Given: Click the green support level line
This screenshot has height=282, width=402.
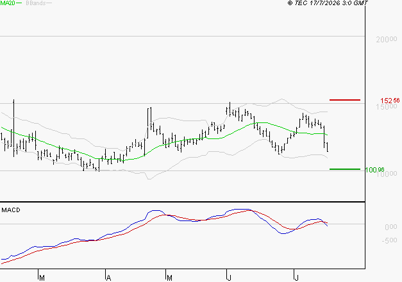Looking at the screenshot, I should (x=345, y=169).
